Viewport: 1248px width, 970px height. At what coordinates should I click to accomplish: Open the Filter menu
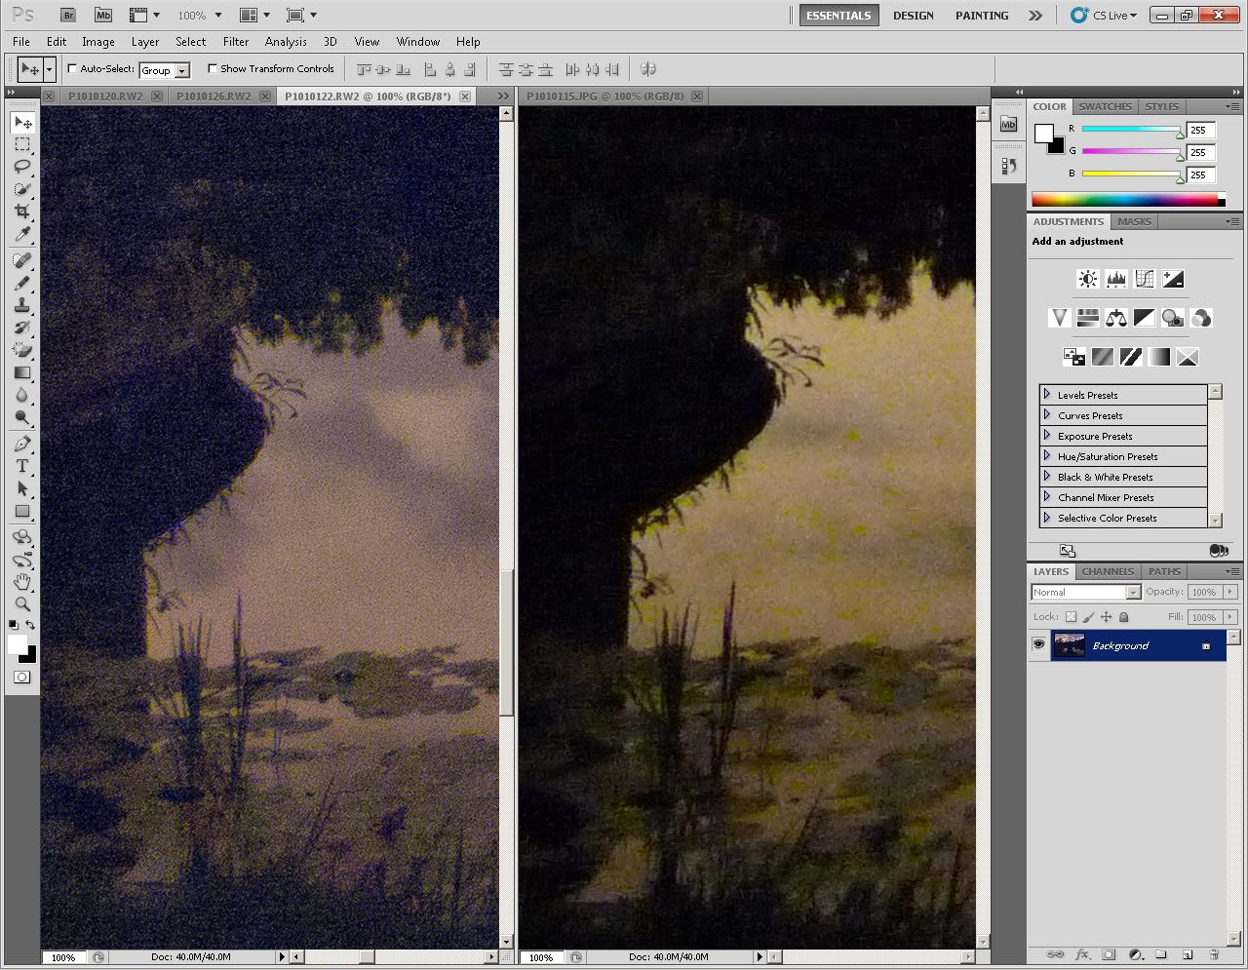point(236,42)
